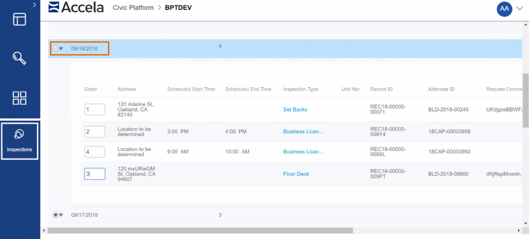529x239 pixels.
Task: Click the Scheduled Start Time column header
Action: click(191, 89)
